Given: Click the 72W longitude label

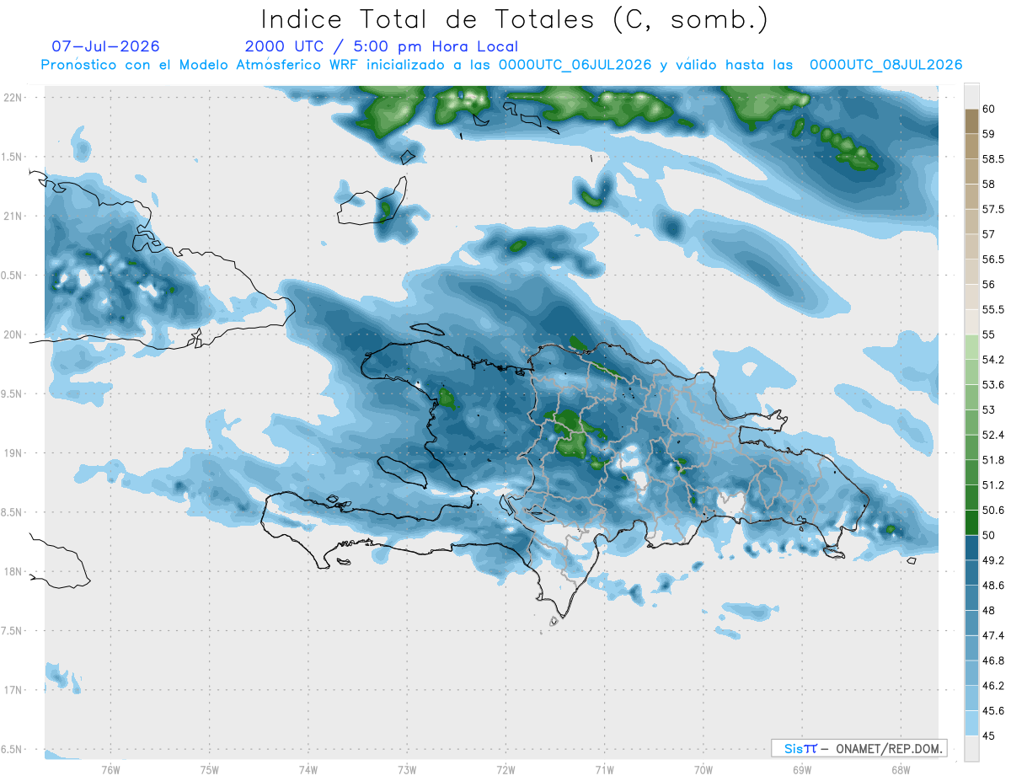Looking at the screenshot, I should [505, 769].
